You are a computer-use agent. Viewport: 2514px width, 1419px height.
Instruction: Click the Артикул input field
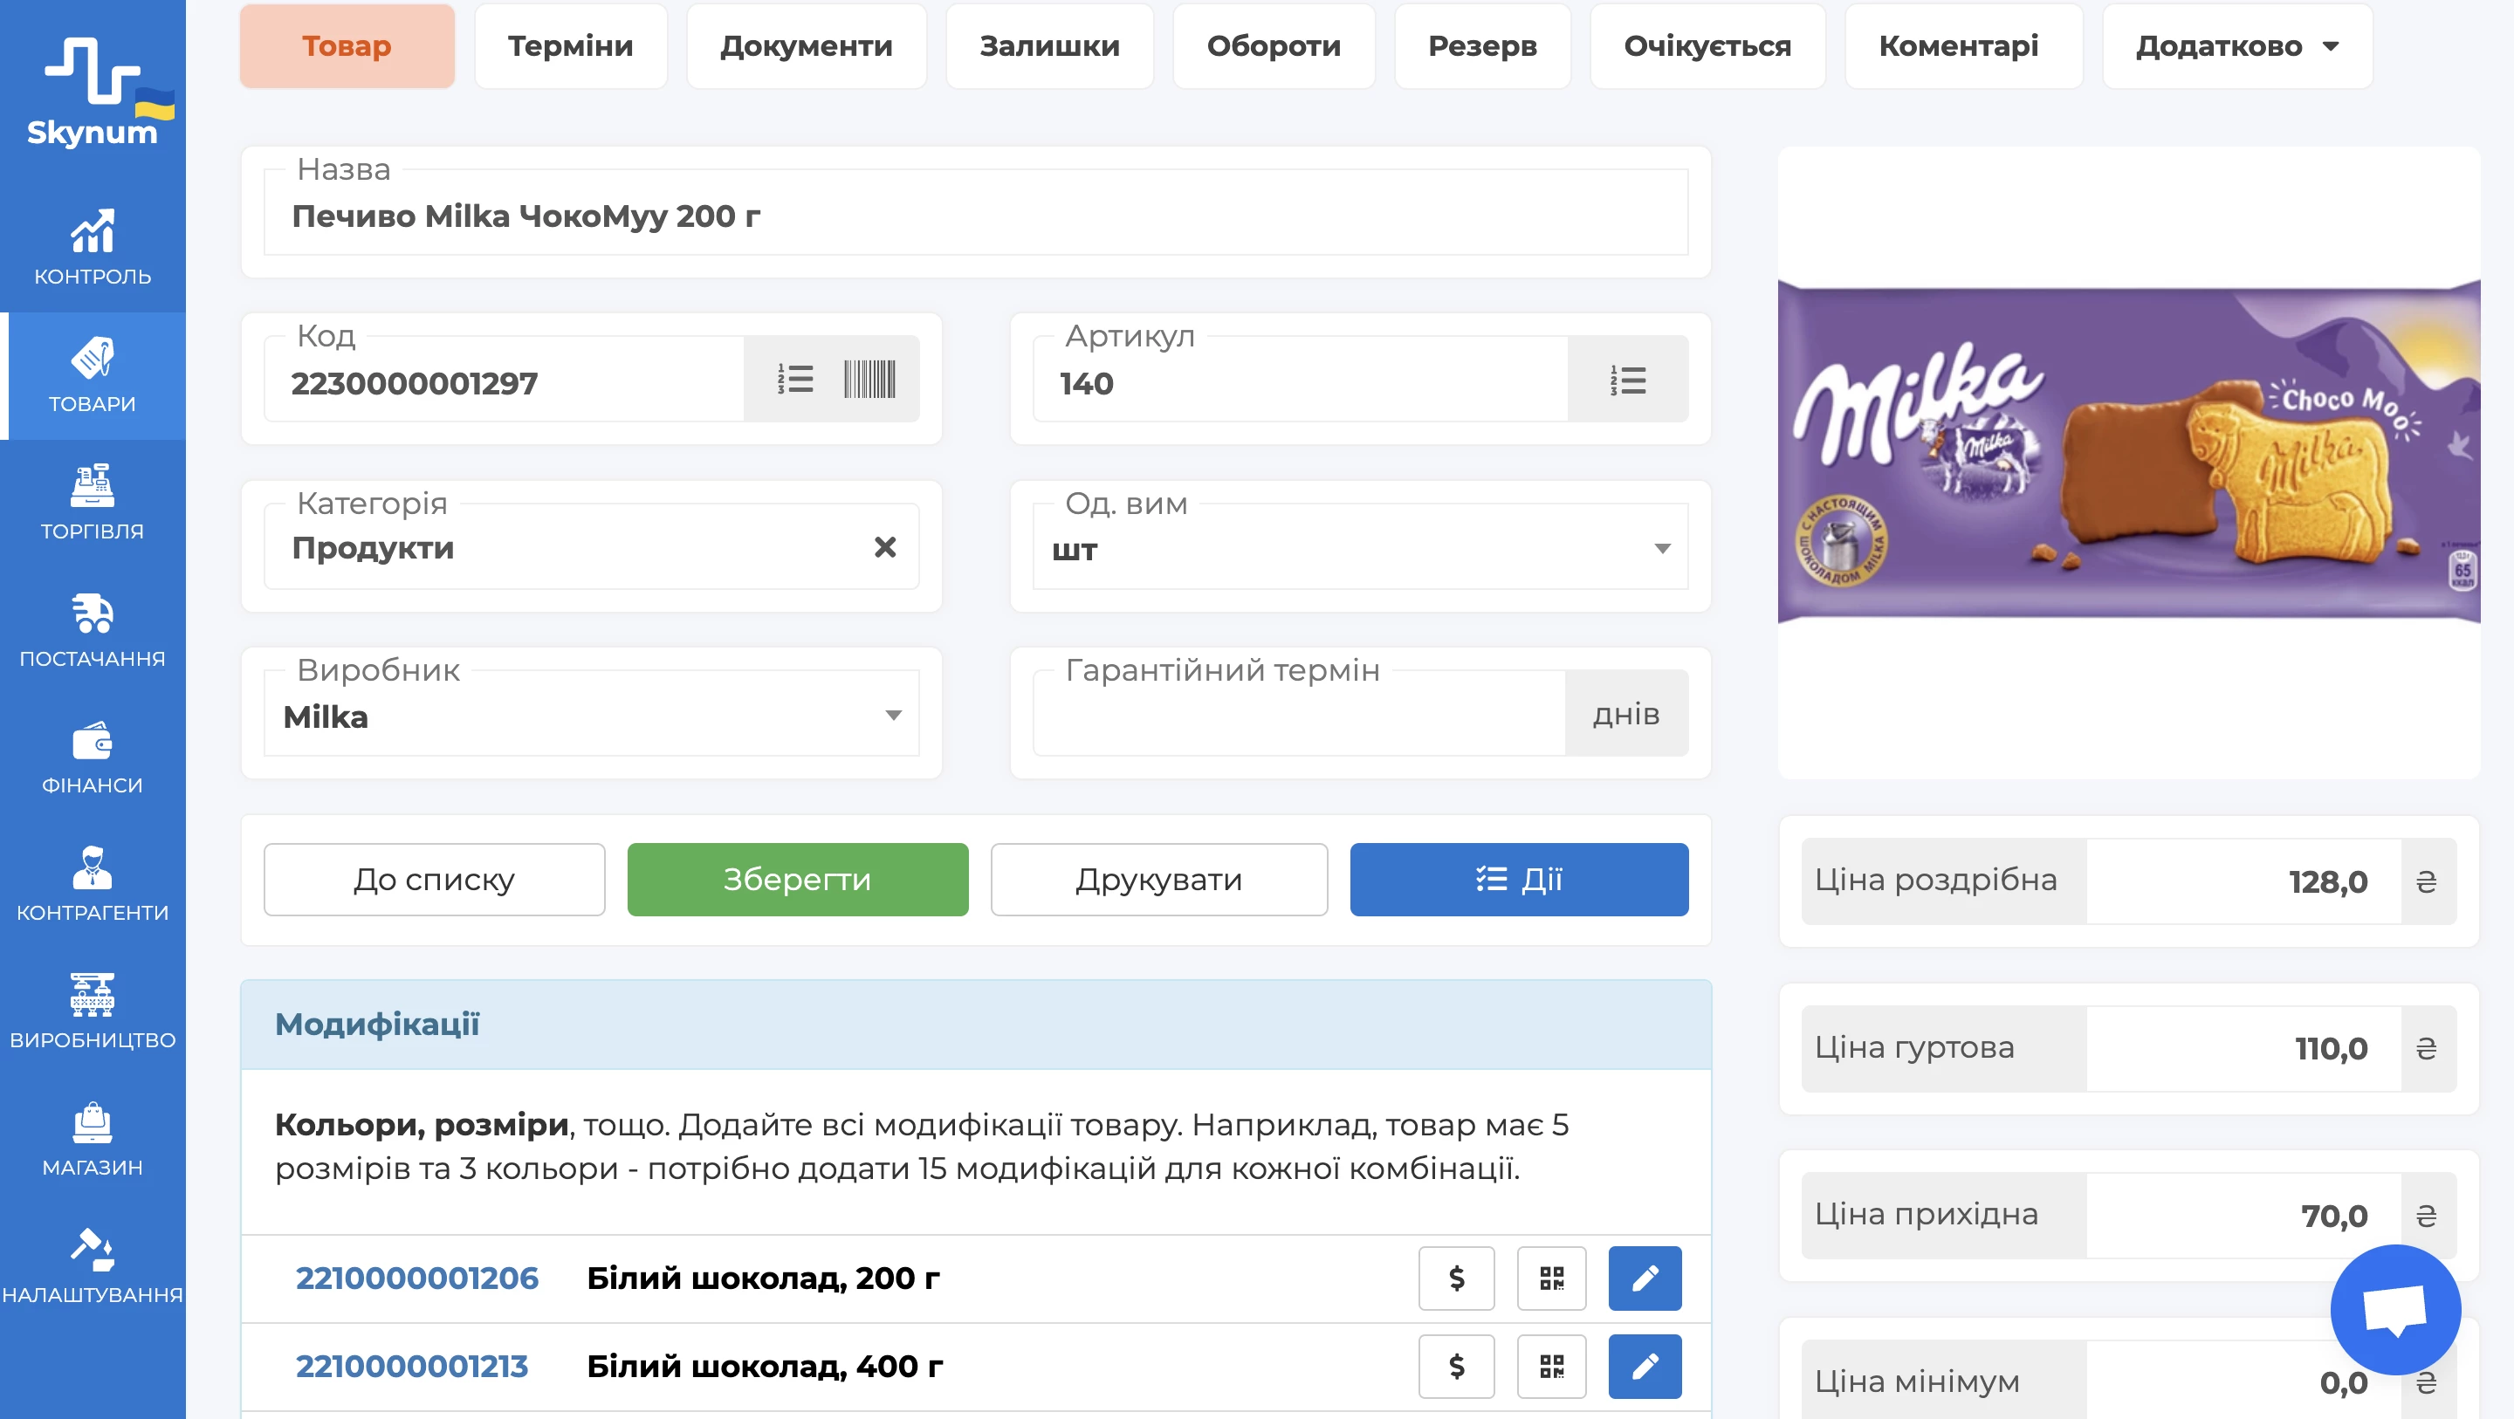1300,381
